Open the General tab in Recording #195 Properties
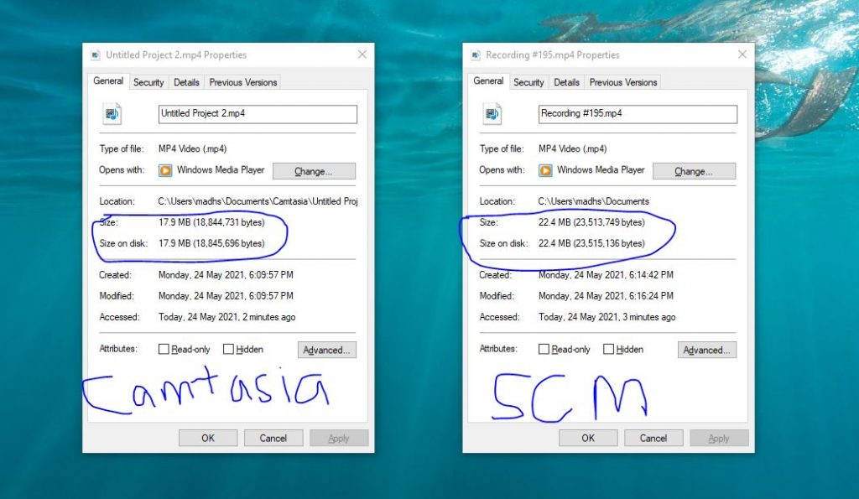The image size is (859, 499). point(488,81)
